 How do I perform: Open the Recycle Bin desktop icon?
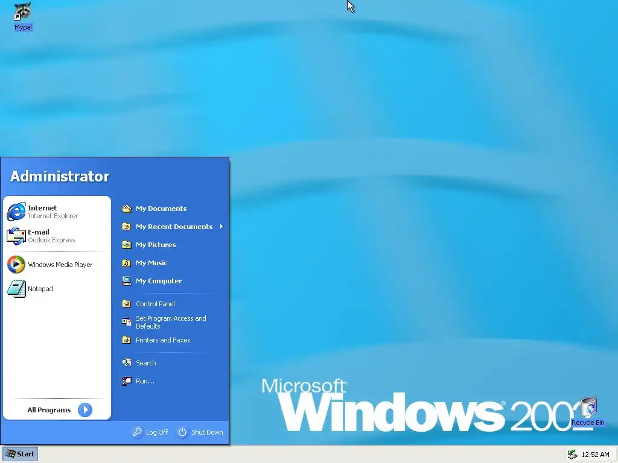(588, 407)
